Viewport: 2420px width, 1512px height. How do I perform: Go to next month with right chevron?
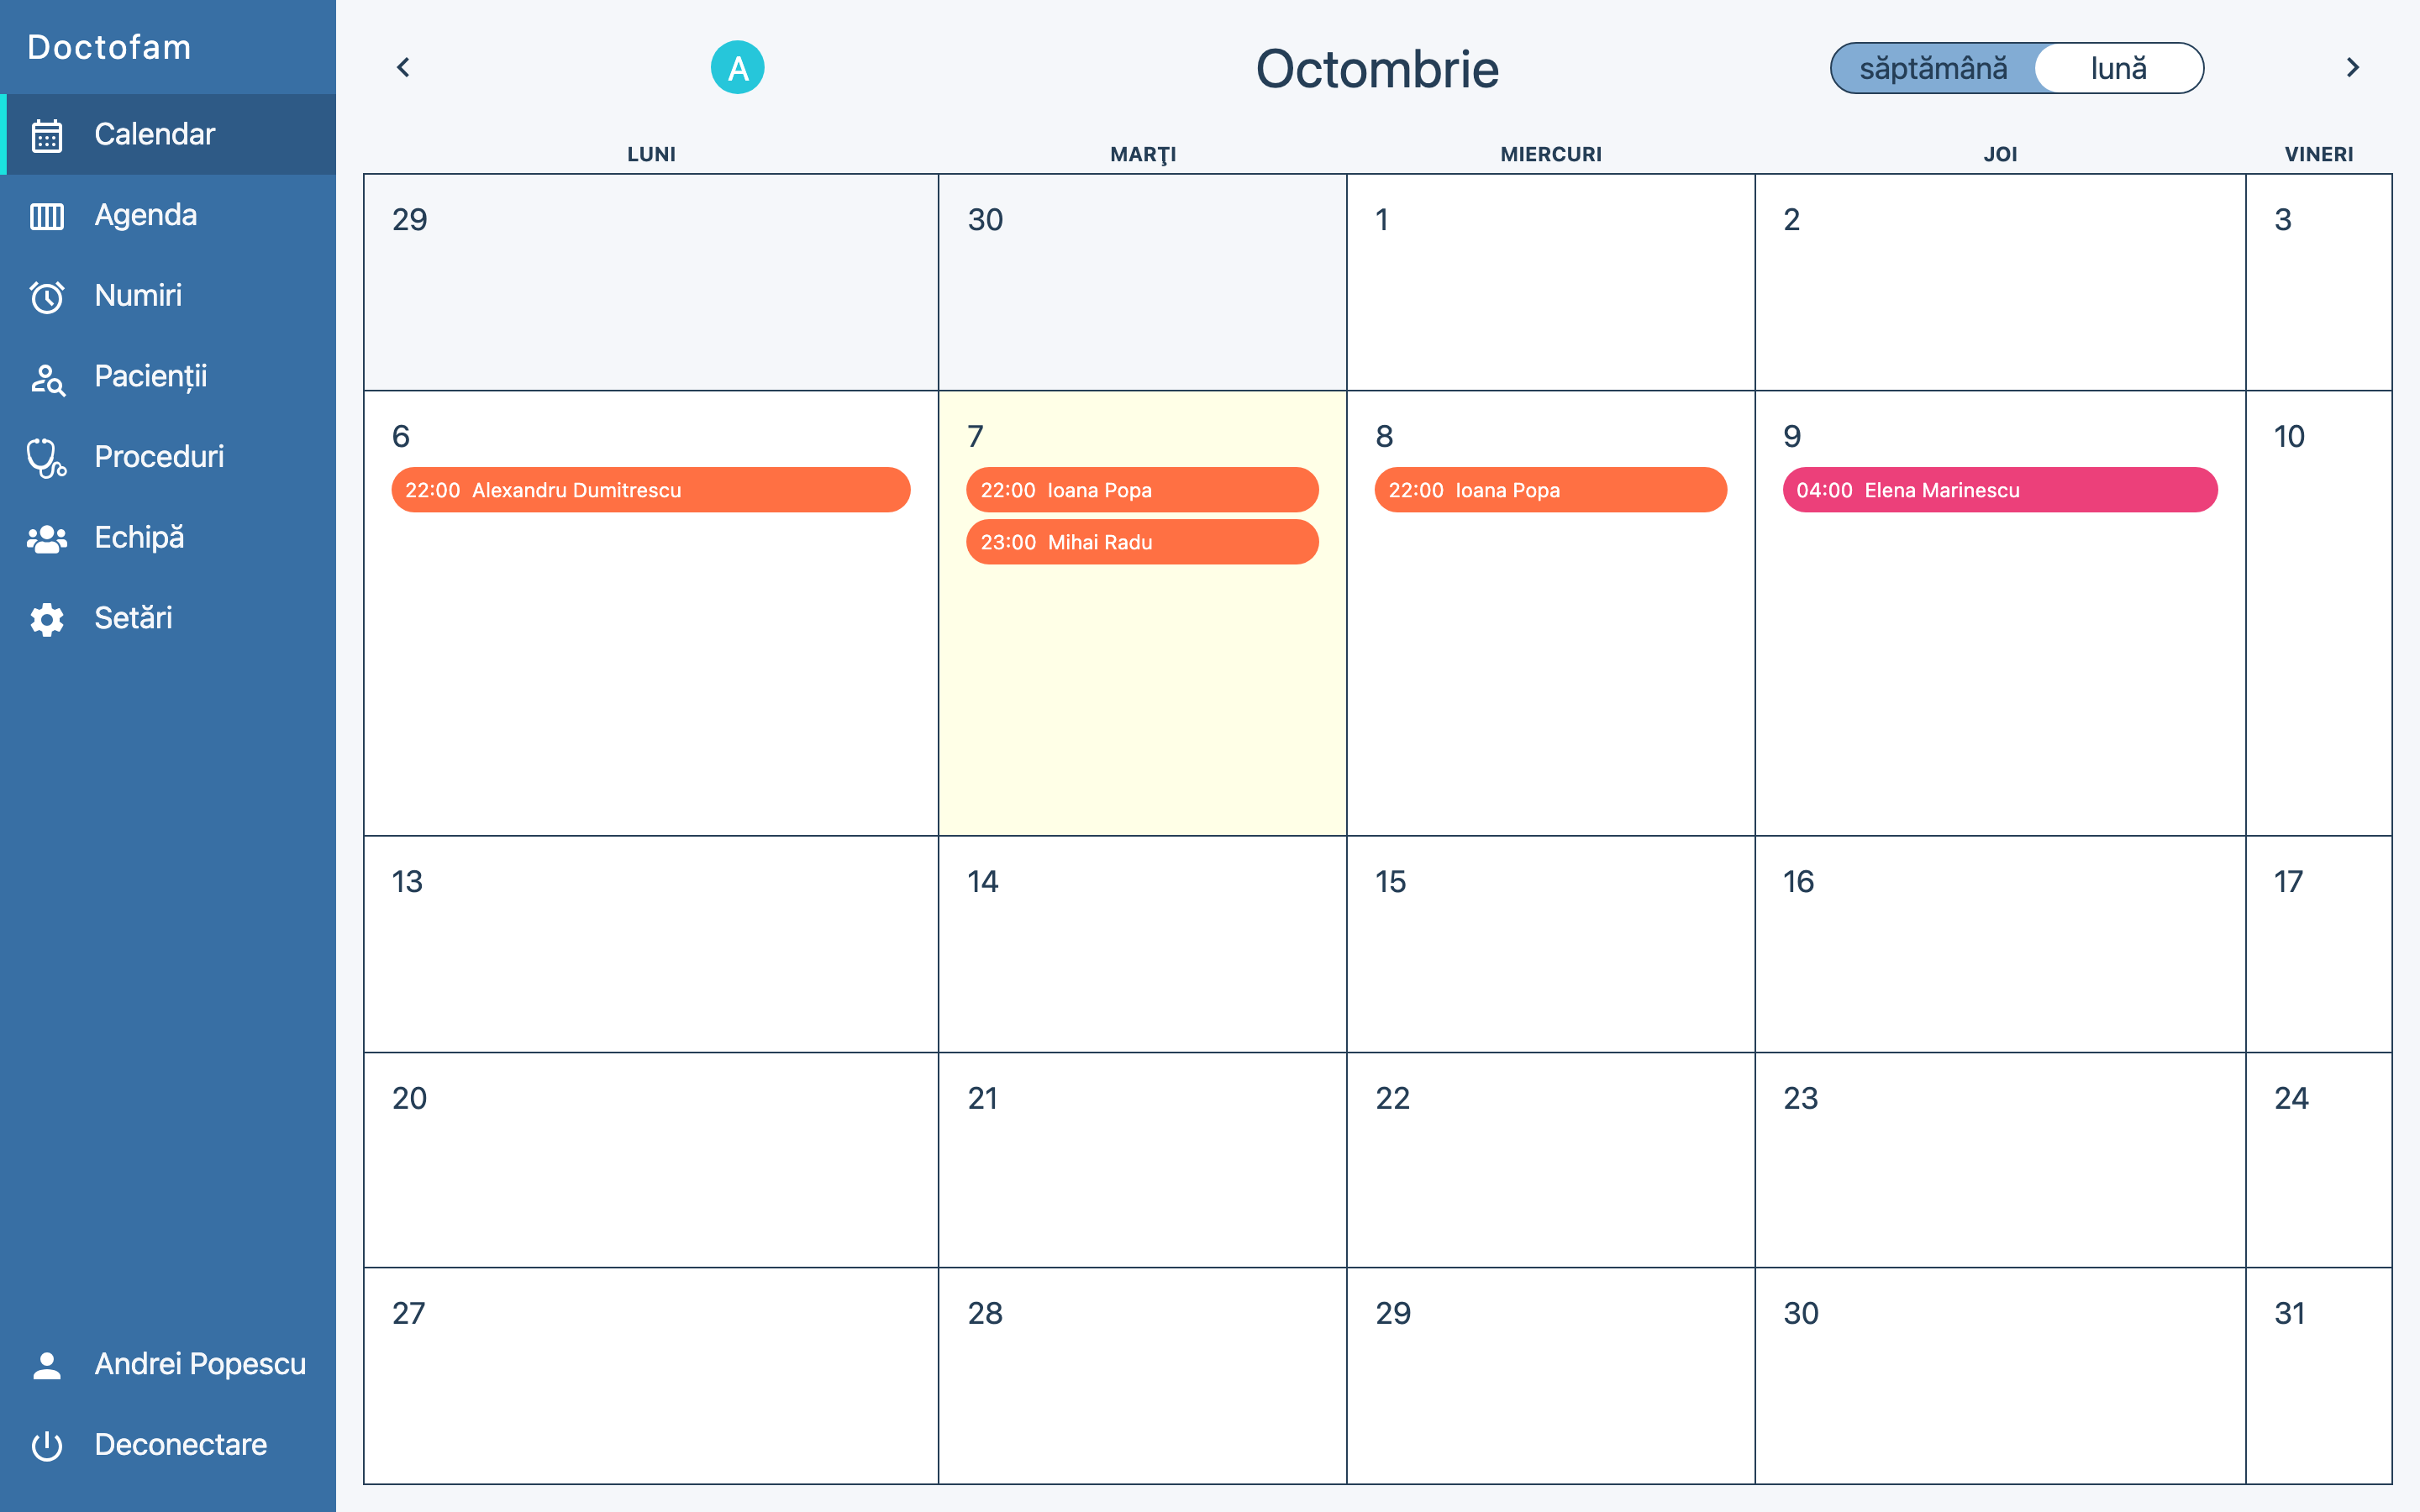2352,68
